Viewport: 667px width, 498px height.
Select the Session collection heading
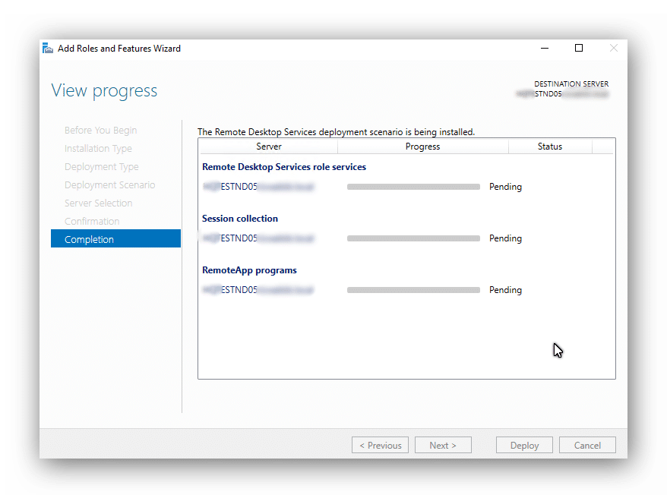coord(240,219)
